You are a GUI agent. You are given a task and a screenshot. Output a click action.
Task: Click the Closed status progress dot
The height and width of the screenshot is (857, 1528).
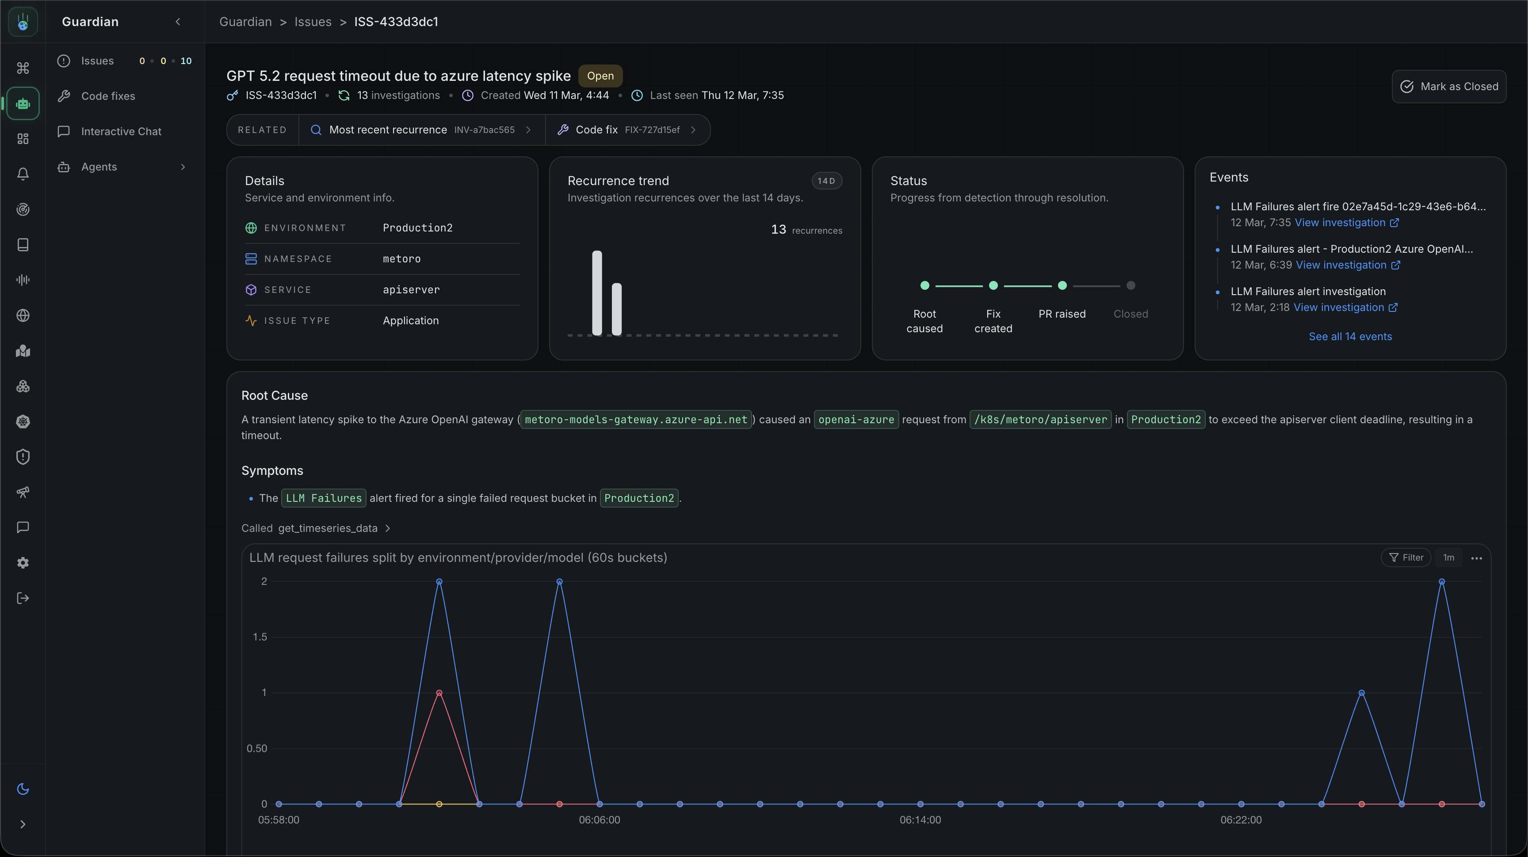1131,286
